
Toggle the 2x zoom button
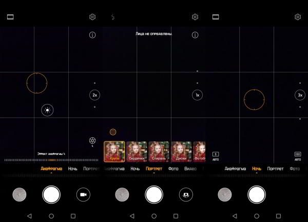coord(94,95)
